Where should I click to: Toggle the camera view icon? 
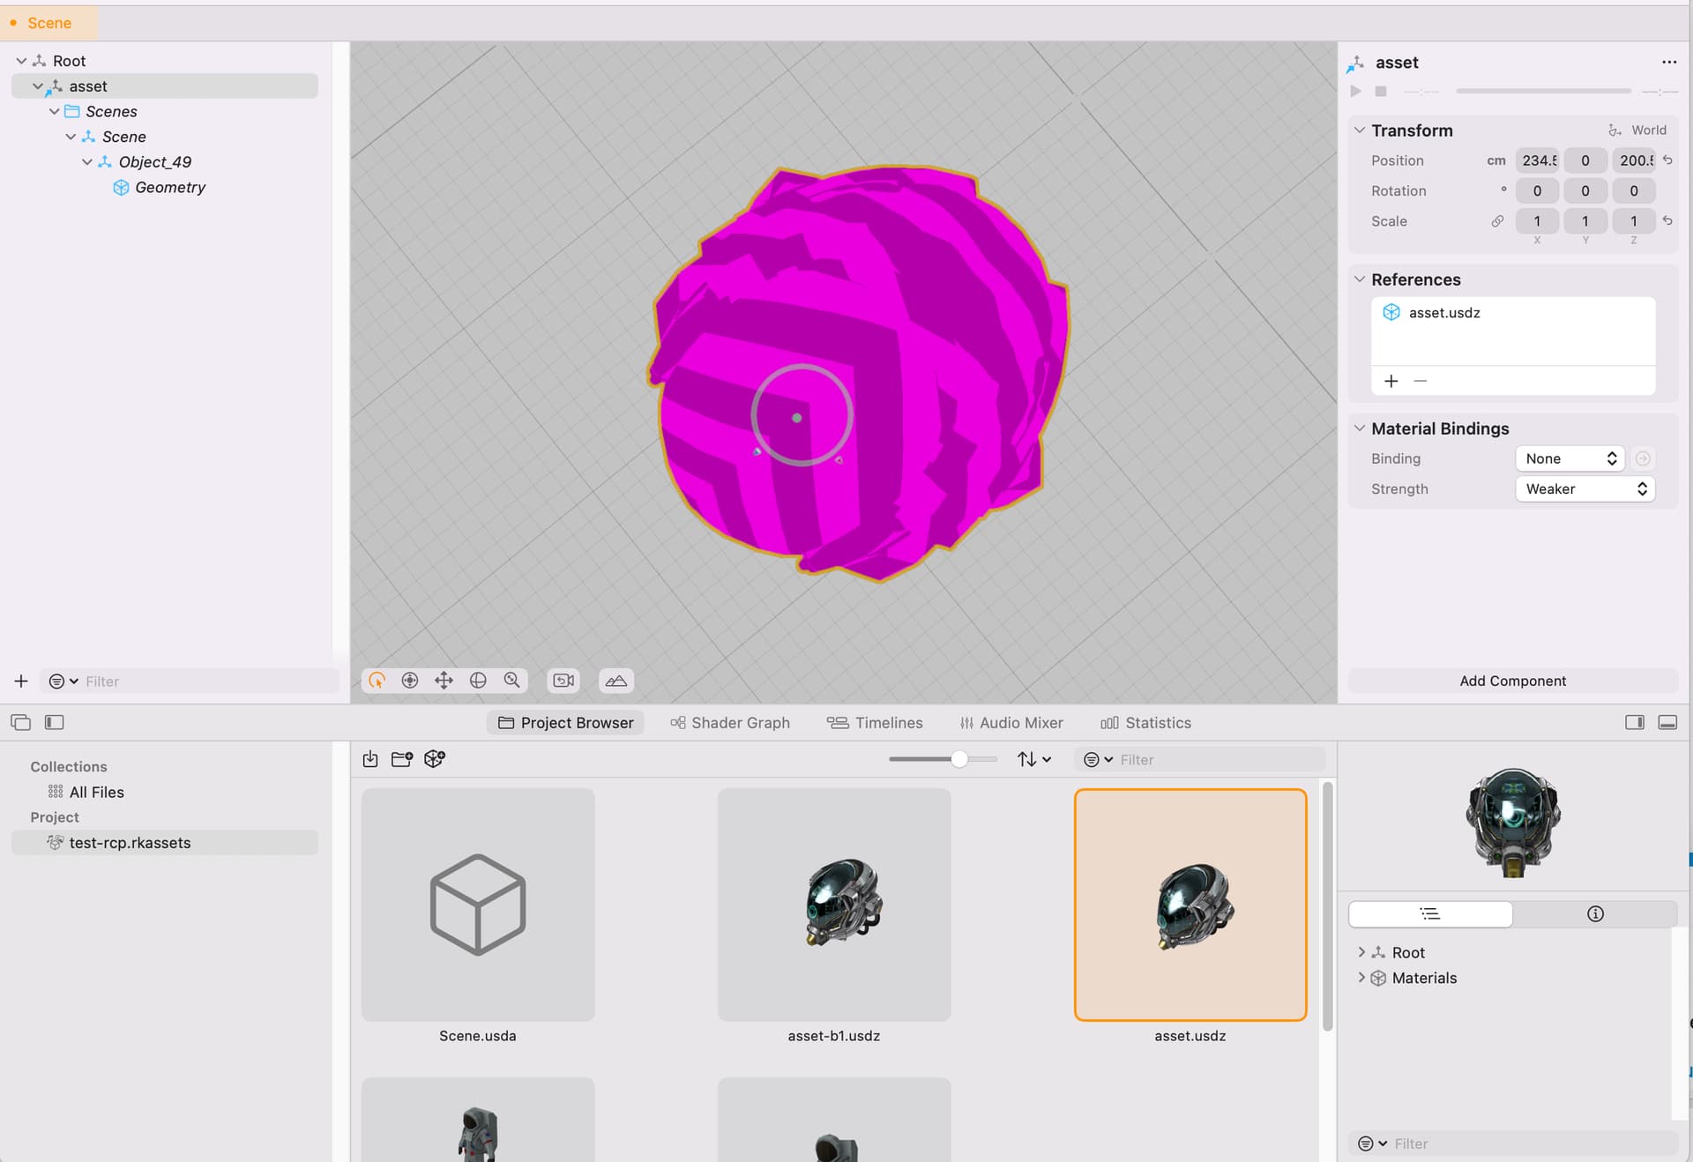click(x=563, y=680)
